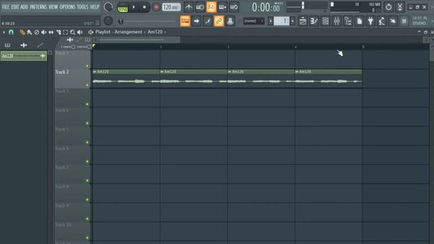Toggle playback auto-scroll arrow

pyautogui.click(x=197, y=21)
